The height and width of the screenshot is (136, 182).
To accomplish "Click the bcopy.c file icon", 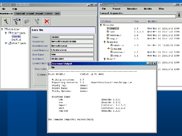I will [108, 28].
